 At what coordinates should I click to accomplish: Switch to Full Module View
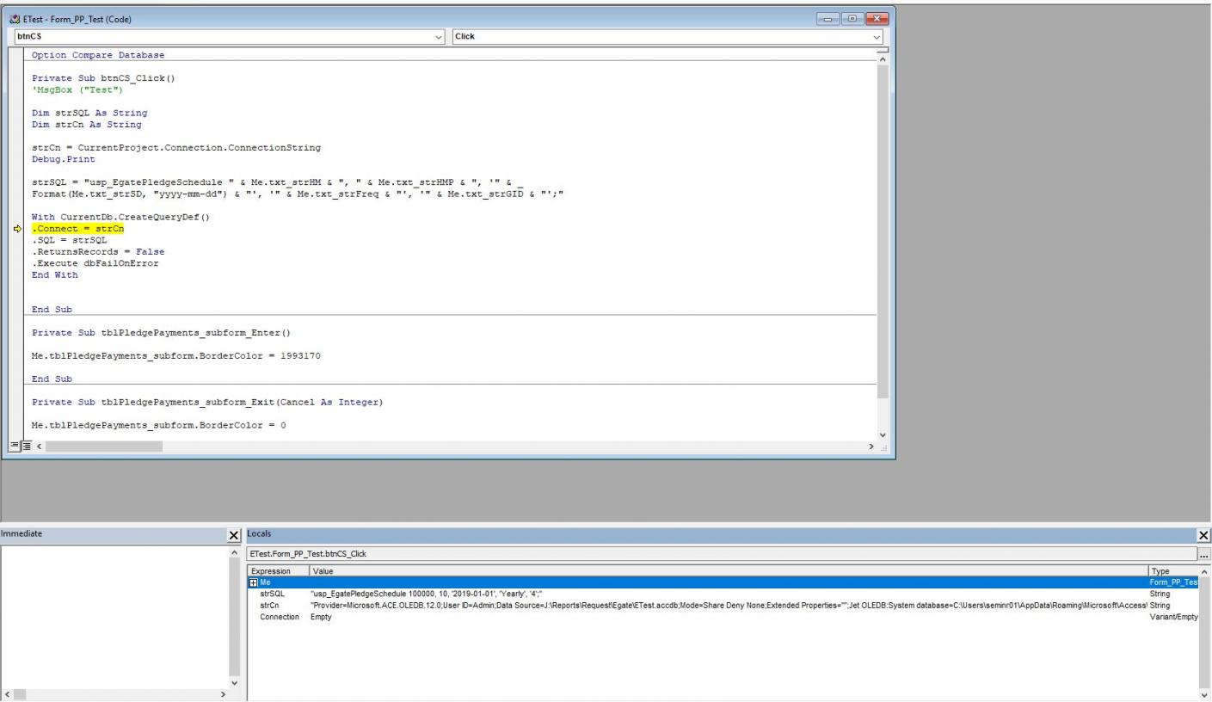tap(26, 446)
